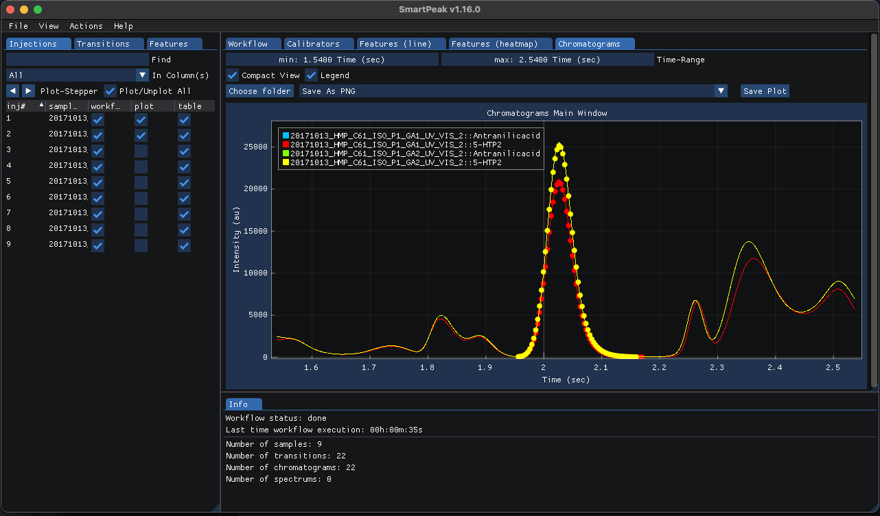Viewport: 880px width, 516px height.
Task: Open the File menu
Action: pos(19,26)
